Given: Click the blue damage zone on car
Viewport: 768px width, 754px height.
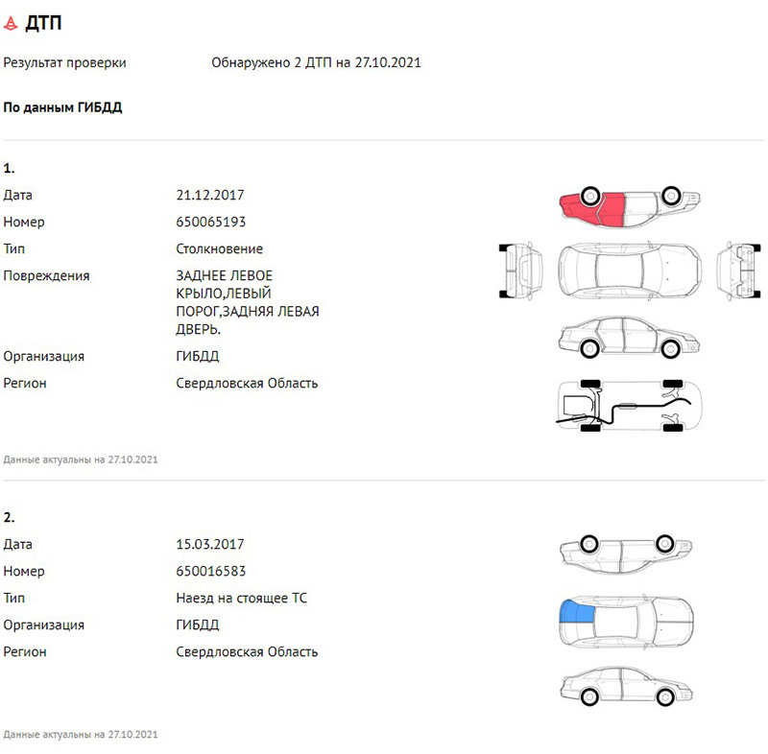Looking at the screenshot, I should pos(576,611).
